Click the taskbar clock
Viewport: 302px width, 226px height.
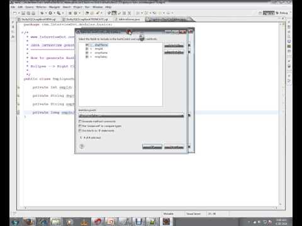tap(282, 222)
